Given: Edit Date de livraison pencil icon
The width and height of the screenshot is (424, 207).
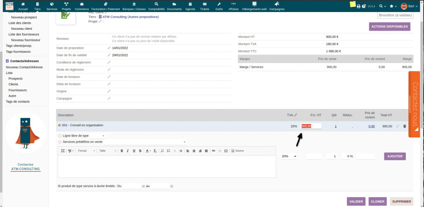Looking at the screenshot, I should tap(109, 77).
